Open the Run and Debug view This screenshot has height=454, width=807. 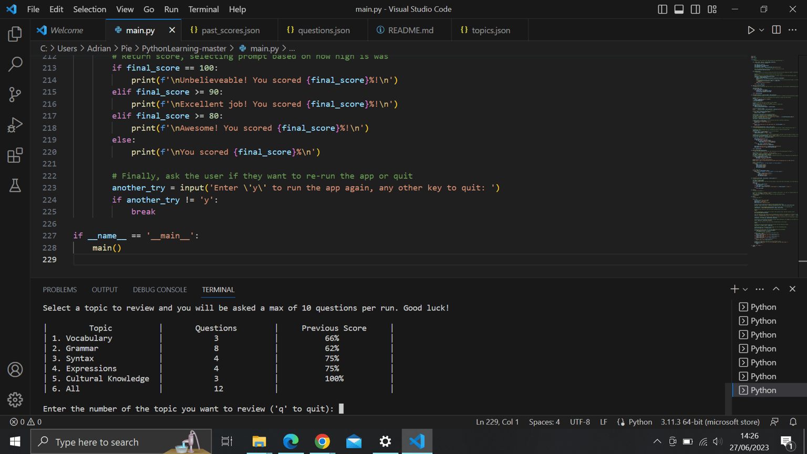pos(15,125)
